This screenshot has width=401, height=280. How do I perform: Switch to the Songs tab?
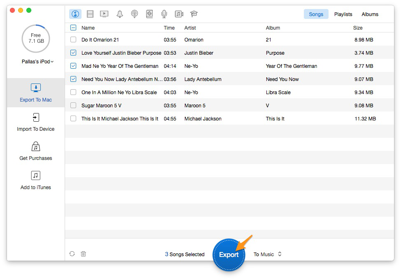(x=316, y=14)
